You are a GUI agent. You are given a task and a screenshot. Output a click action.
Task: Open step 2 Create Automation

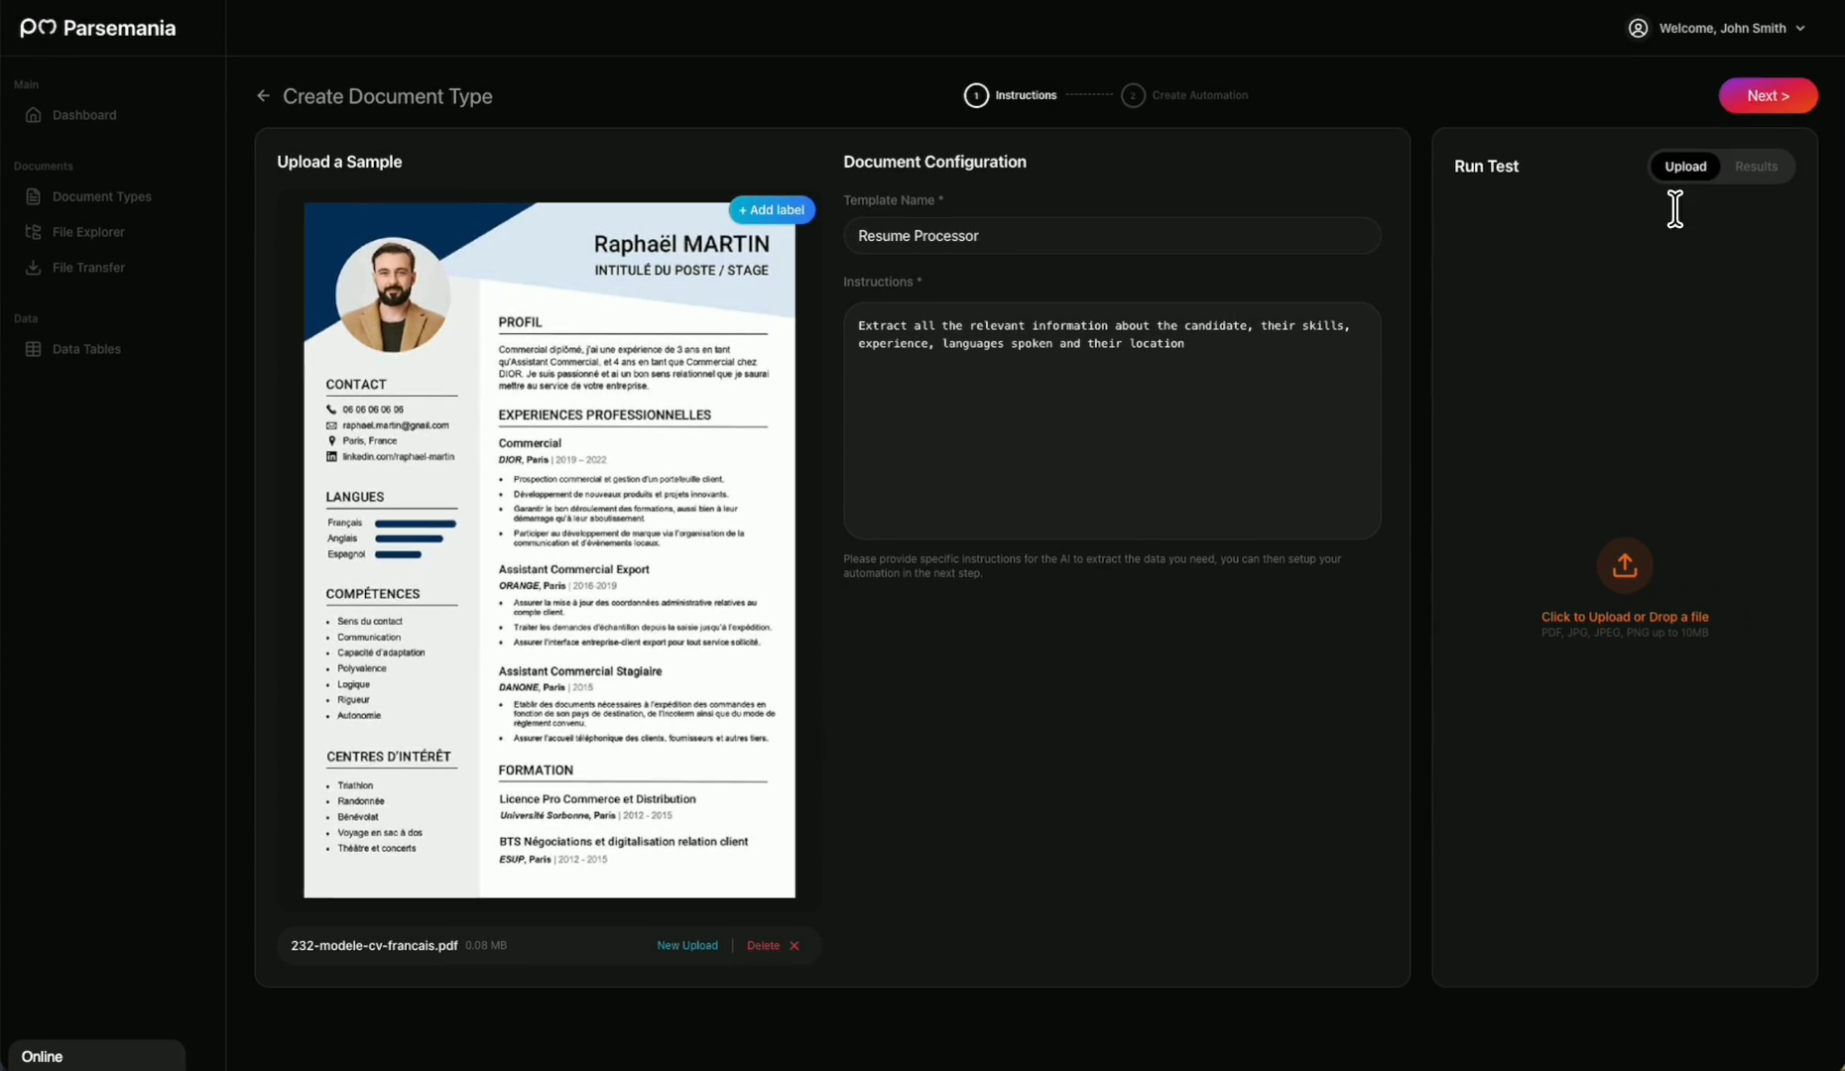pos(1186,95)
